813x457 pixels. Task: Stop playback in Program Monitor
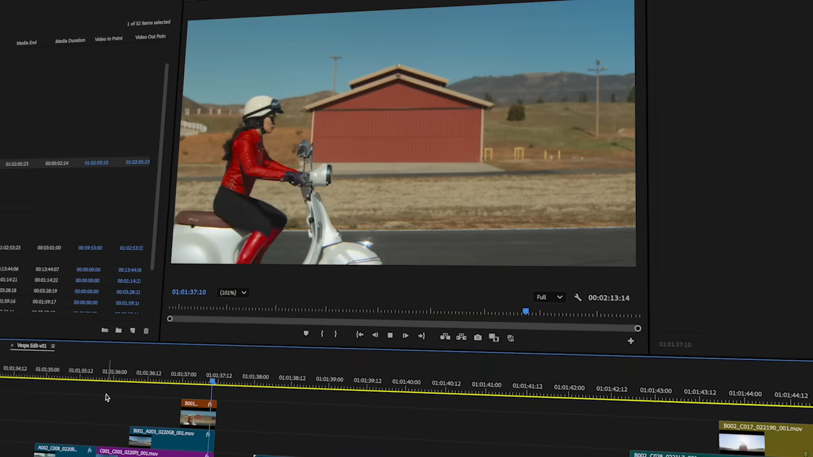(x=390, y=336)
